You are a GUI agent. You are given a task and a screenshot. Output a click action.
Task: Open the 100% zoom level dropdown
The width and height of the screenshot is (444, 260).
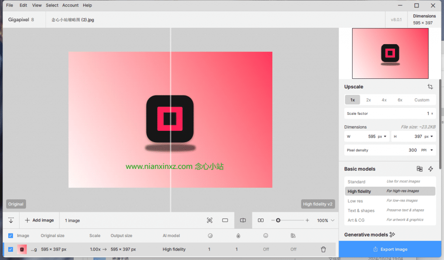(x=326, y=221)
